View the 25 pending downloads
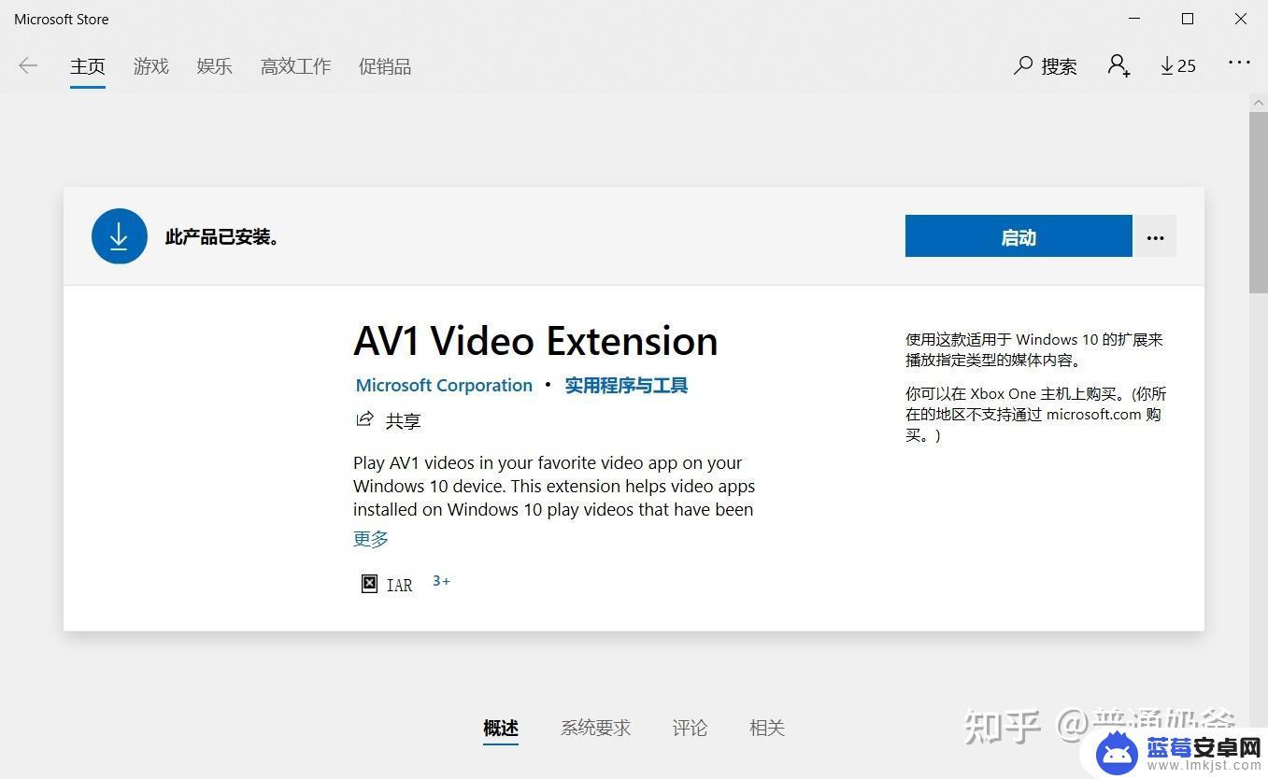The height and width of the screenshot is (779, 1268). (x=1178, y=65)
